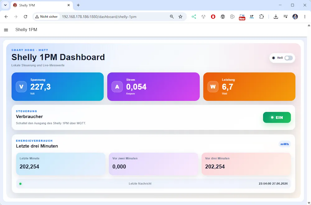Viewport: 311px width, 205px height.
Task: Click the V icon on Spannung card
Action: 21,87
